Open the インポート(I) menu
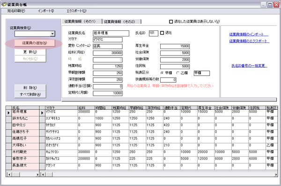 [46, 11]
